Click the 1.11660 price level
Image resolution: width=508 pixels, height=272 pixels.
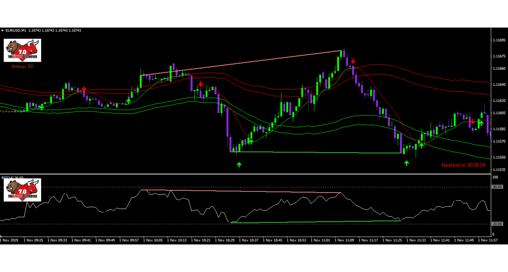tap(500, 69)
